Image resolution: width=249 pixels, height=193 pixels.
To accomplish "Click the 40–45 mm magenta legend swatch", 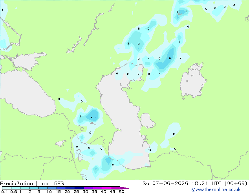I will pyautogui.click(x=106, y=188).
